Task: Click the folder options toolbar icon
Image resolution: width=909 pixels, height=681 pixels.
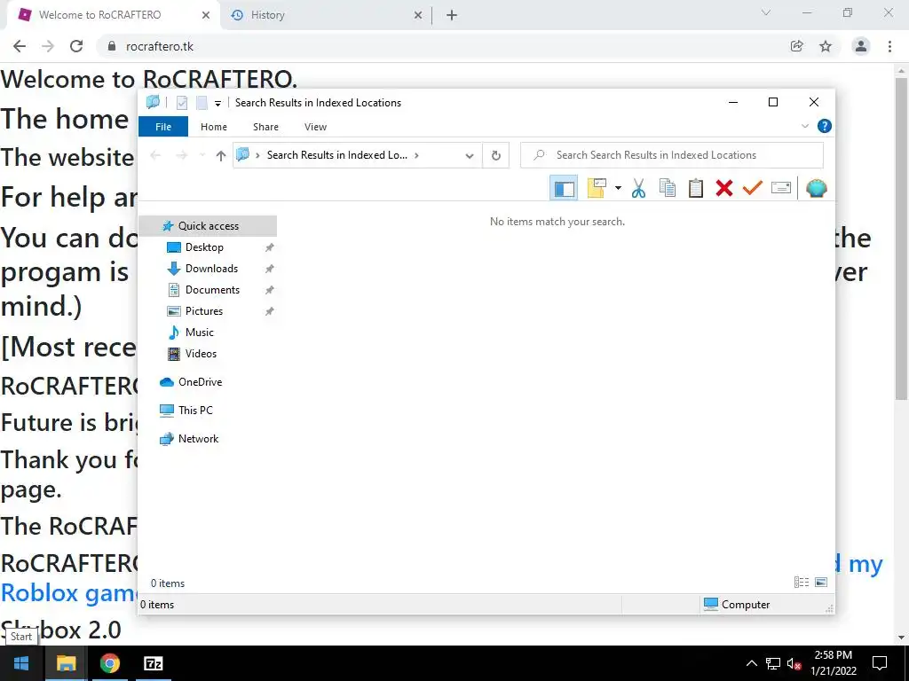Action: point(597,188)
